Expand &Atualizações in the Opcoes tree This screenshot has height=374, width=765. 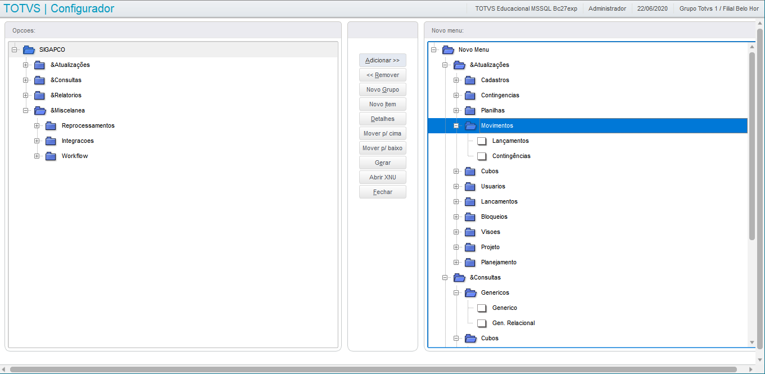(x=25, y=65)
